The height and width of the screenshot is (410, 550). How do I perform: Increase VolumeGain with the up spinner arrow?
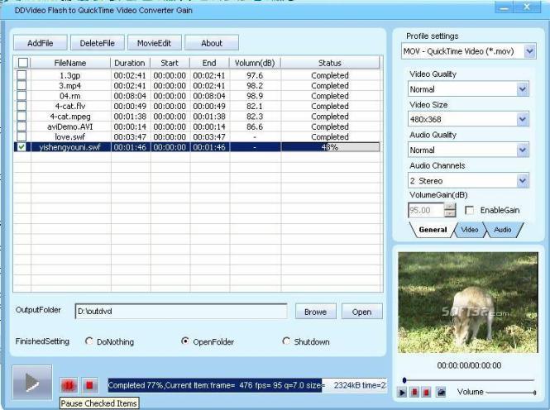tap(450, 207)
